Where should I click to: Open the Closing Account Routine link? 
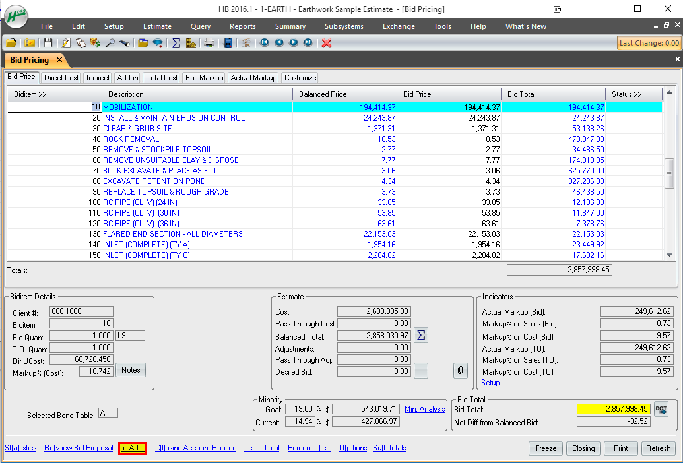pyautogui.click(x=195, y=448)
